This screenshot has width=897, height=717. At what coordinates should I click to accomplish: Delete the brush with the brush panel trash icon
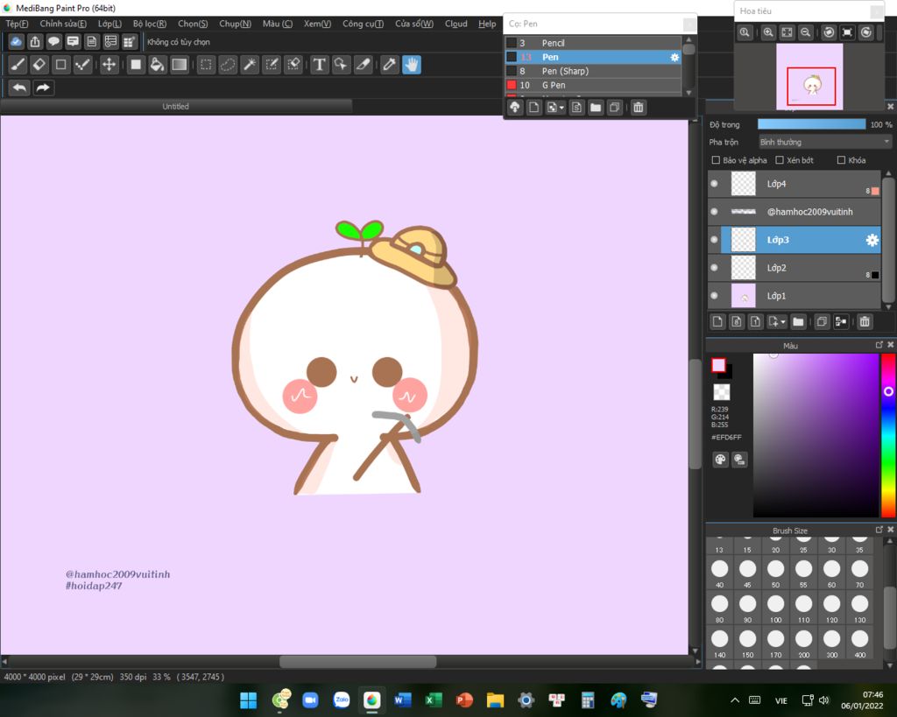[639, 108]
